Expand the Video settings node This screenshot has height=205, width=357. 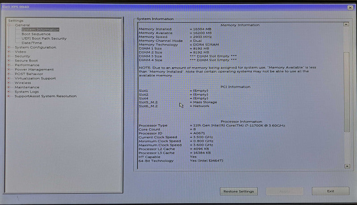pos(9,52)
